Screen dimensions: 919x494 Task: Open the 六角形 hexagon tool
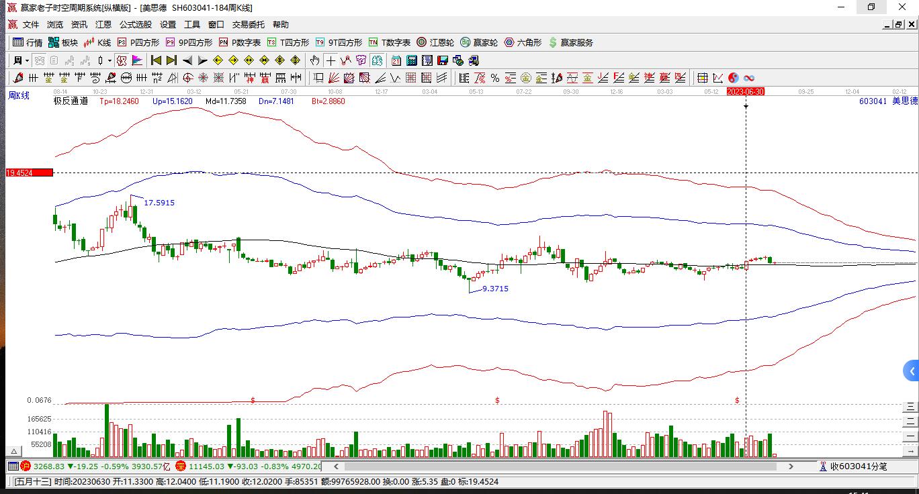point(523,42)
